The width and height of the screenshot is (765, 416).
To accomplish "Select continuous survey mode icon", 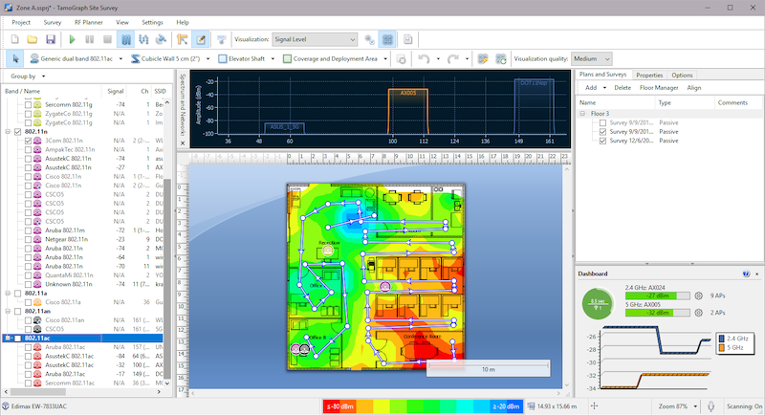I will 126,39.
